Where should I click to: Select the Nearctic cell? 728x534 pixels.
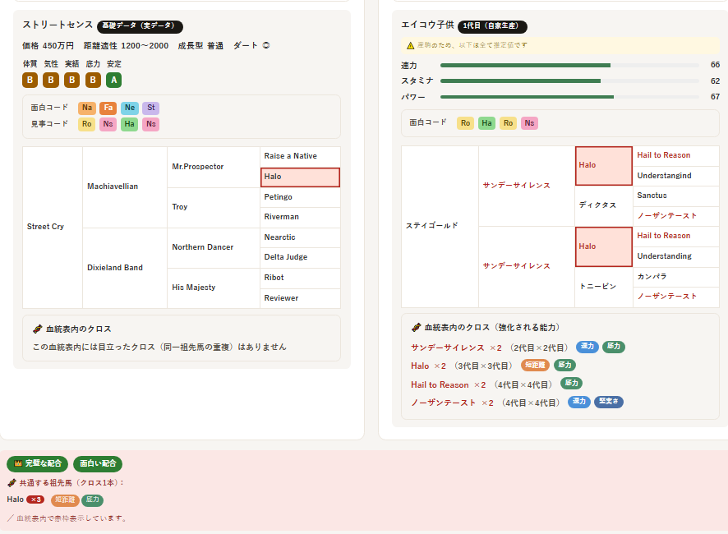pos(300,237)
